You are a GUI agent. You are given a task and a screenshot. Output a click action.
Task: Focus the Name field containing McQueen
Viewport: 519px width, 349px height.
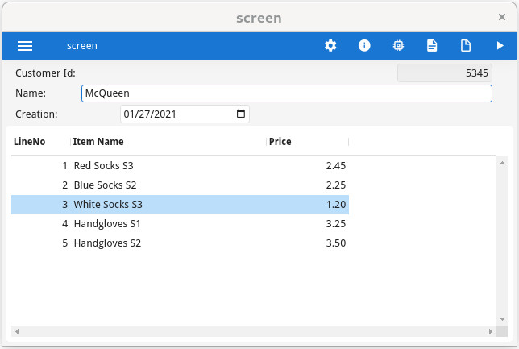(x=287, y=93)
